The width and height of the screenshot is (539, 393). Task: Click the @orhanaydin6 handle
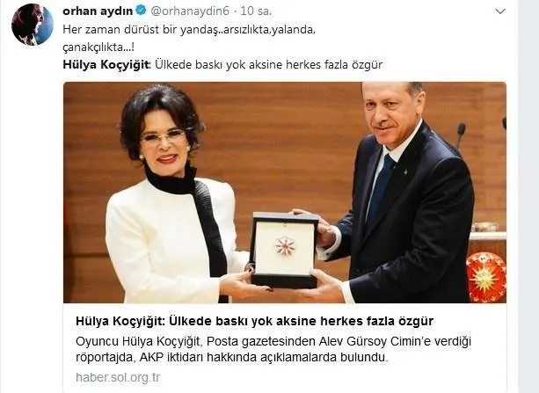(190, 11)
